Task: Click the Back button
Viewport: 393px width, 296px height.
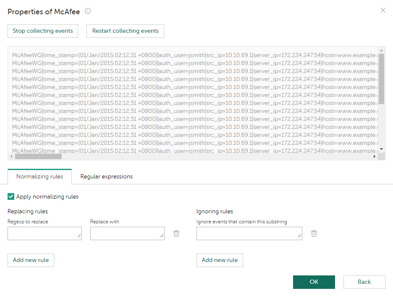Action: tap(364, 282)
